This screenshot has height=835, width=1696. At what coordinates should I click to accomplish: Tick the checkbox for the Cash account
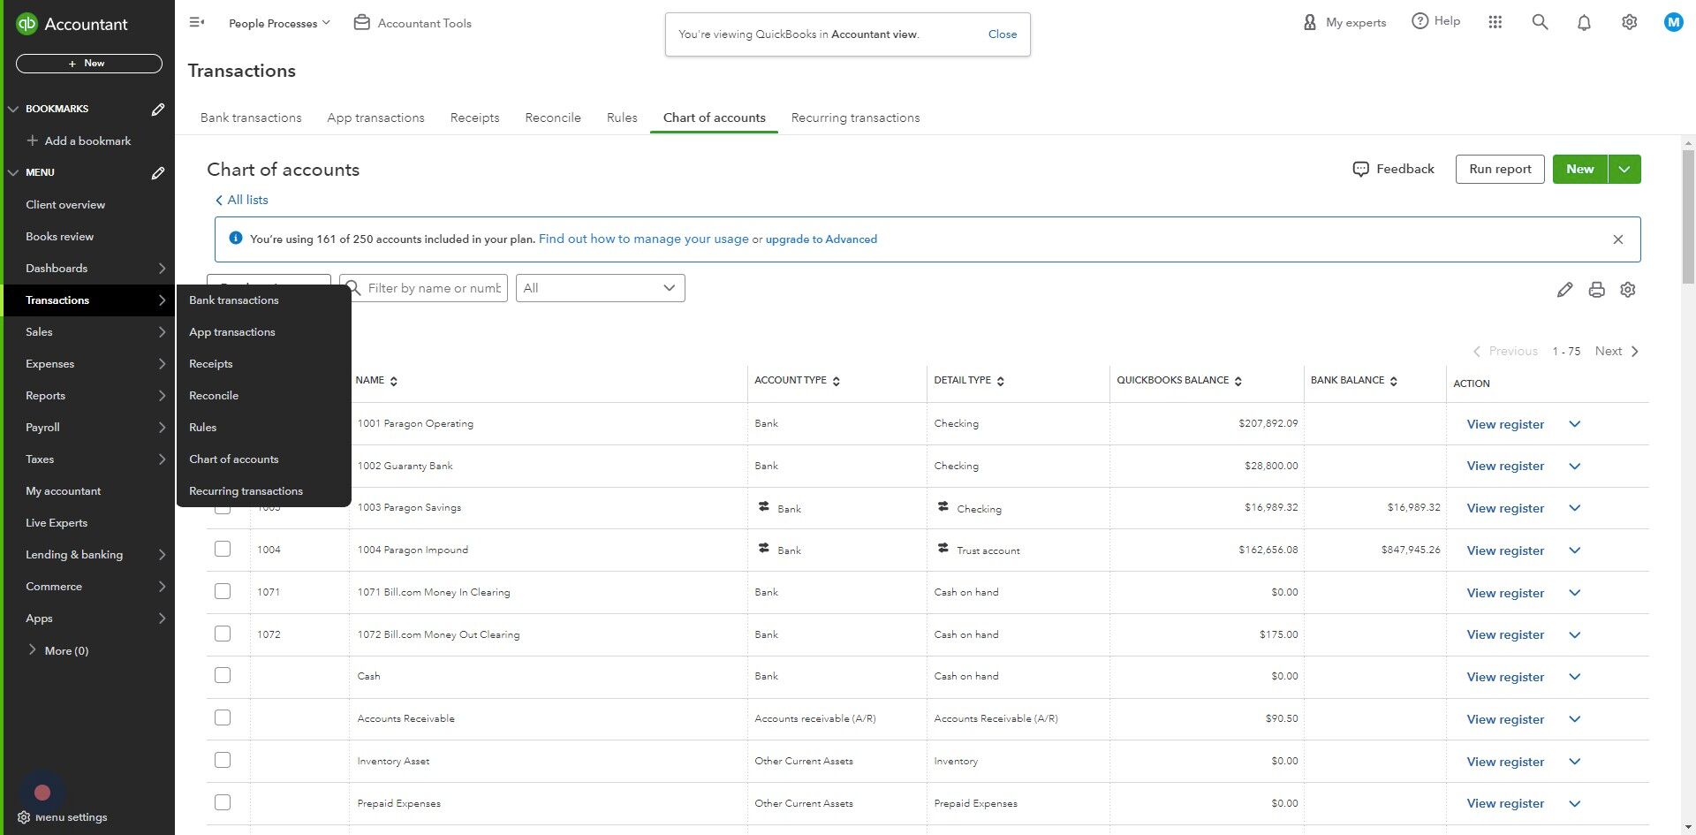[223, 675]
